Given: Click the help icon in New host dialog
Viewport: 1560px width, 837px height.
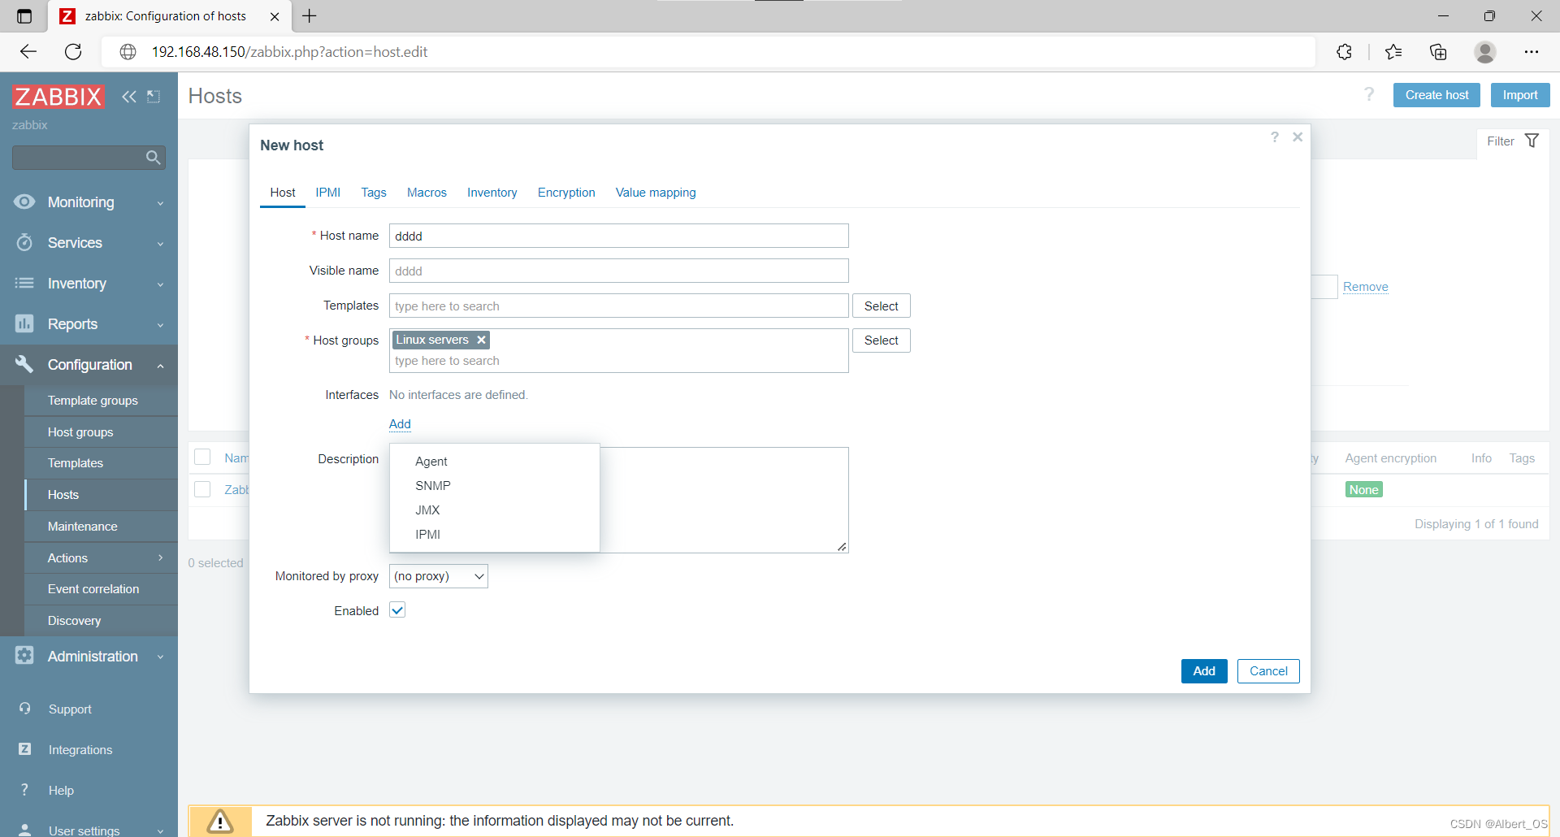Looking at the screenshot, I should coord(1275,137).
